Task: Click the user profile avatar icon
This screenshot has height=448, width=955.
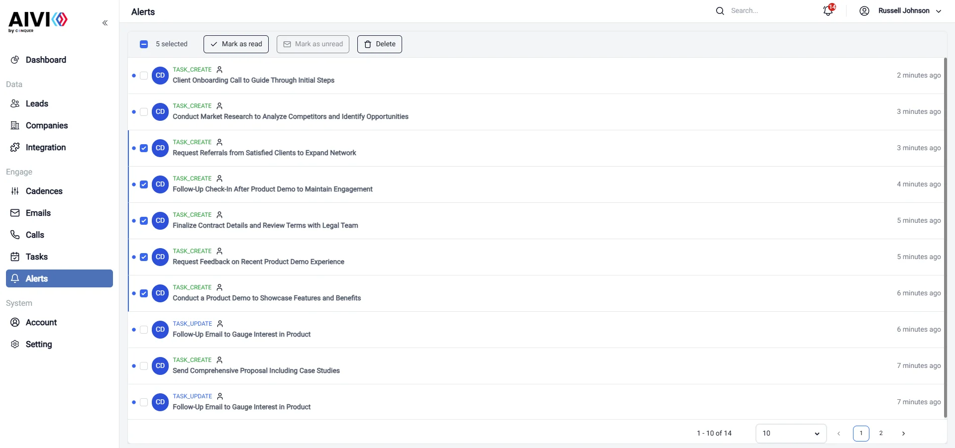Action: tap(864, 11)
